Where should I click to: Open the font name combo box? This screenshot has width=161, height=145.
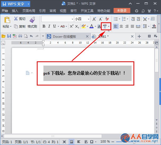tap(57, 19)
